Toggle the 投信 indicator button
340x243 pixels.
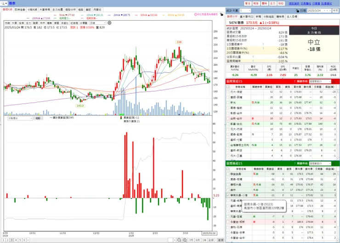(22, 23)
